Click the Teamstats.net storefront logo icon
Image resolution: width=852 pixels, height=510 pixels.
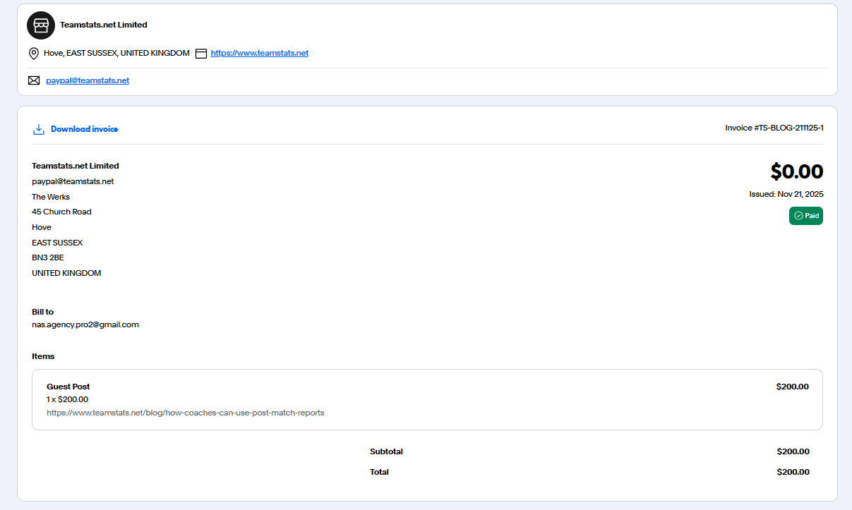point(41,25)
